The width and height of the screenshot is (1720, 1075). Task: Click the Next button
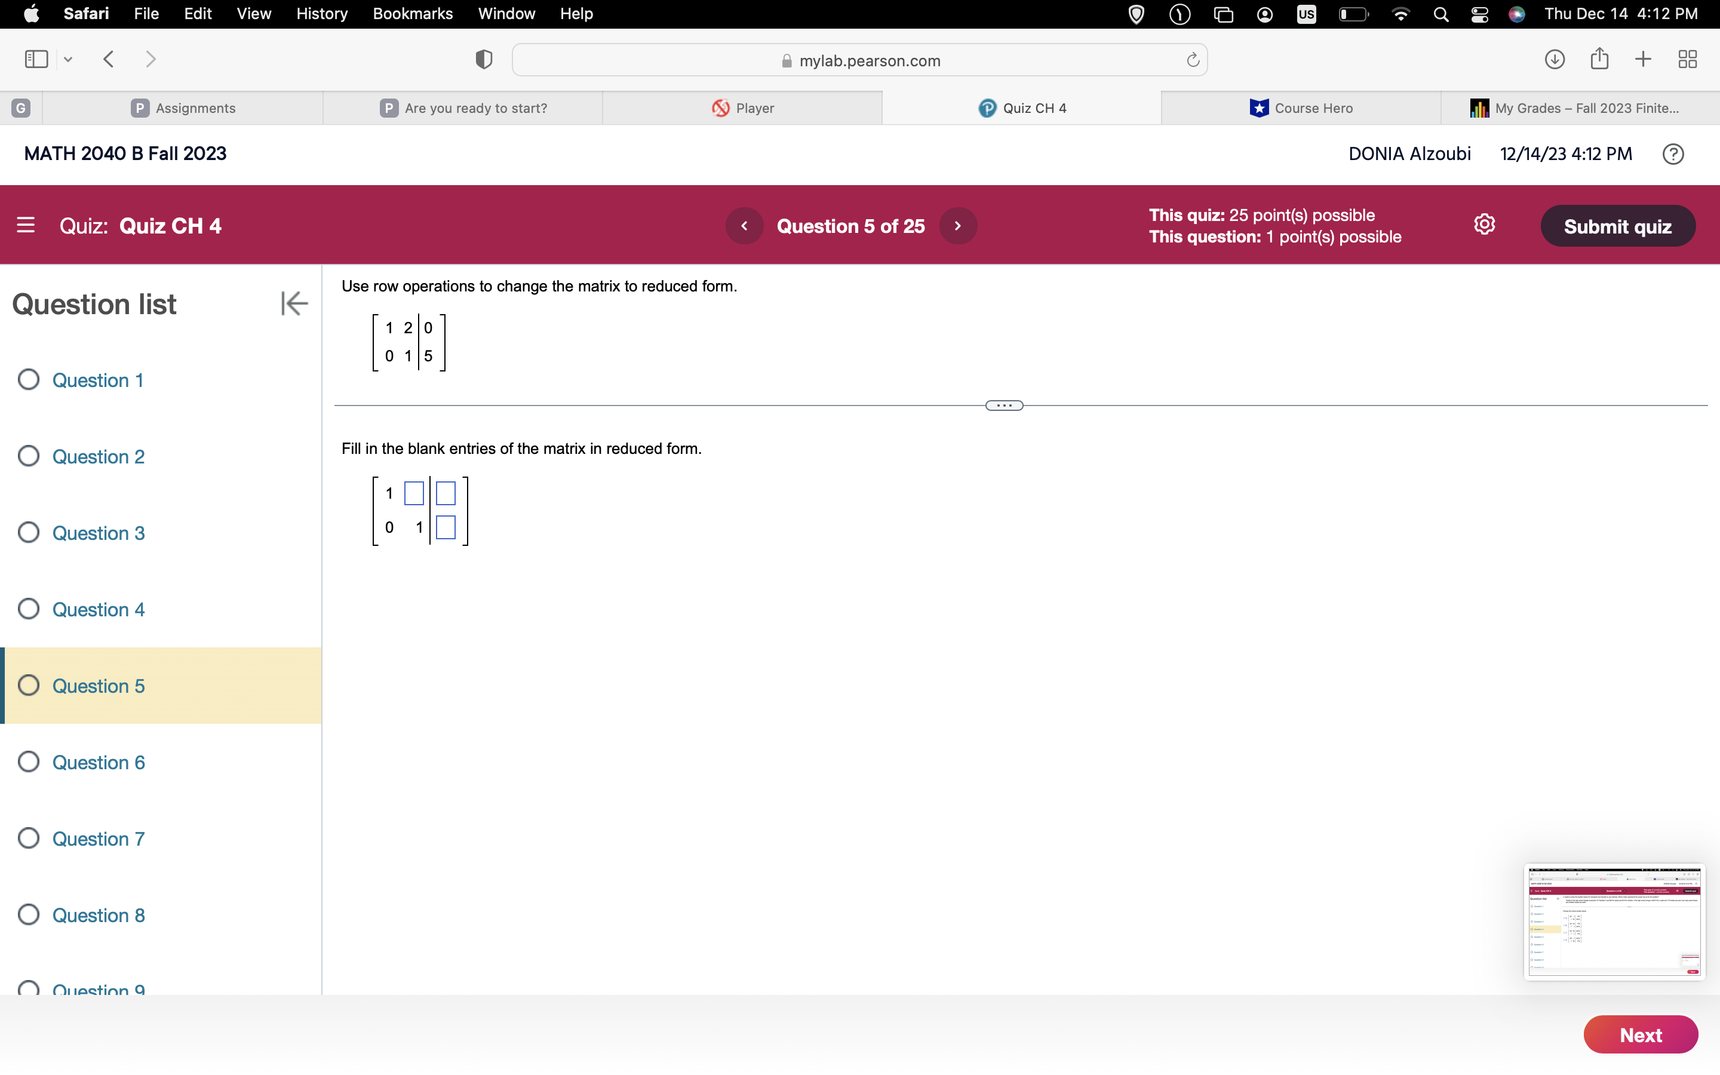(1641, 1036)
